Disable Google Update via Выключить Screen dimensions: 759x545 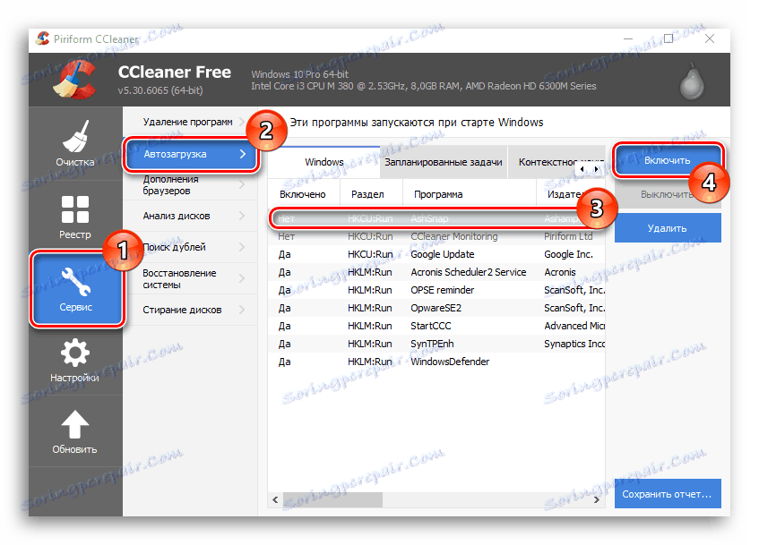pyautogui.click(x=668, y=193)
